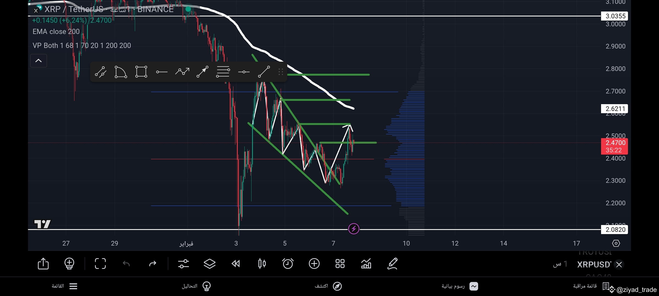659x296 pixels.
Task: Open the bar replay rewind icon
Action: click(x=236, y=264)
